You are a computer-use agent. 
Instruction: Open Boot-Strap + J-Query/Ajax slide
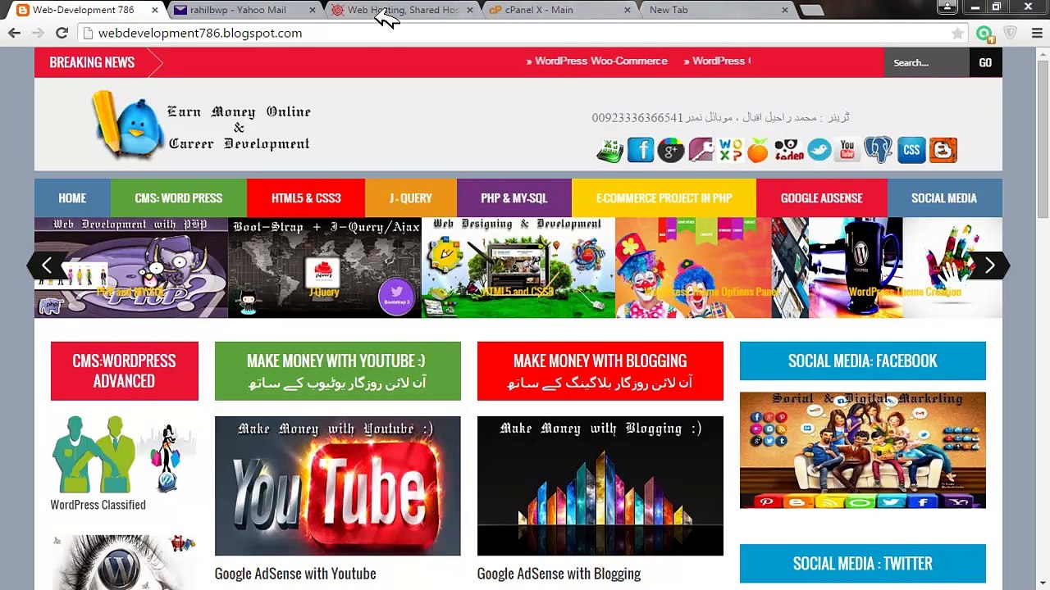coord(325,267)
